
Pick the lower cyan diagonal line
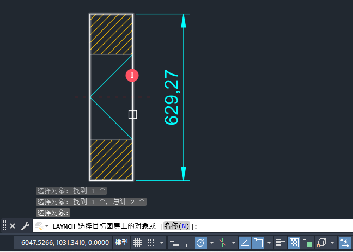111,118
